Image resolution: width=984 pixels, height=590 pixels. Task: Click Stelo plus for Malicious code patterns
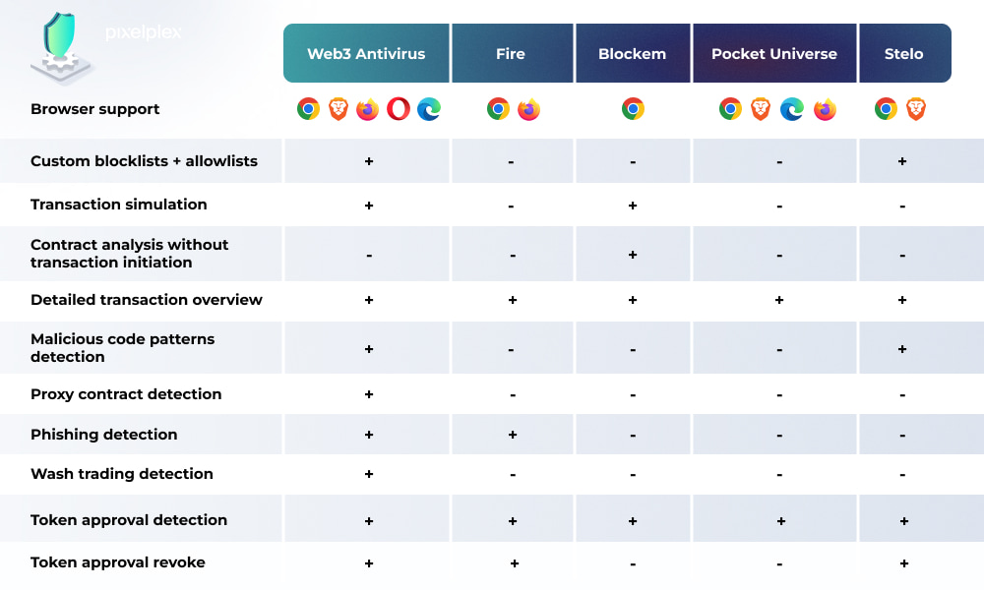[902, 349]
